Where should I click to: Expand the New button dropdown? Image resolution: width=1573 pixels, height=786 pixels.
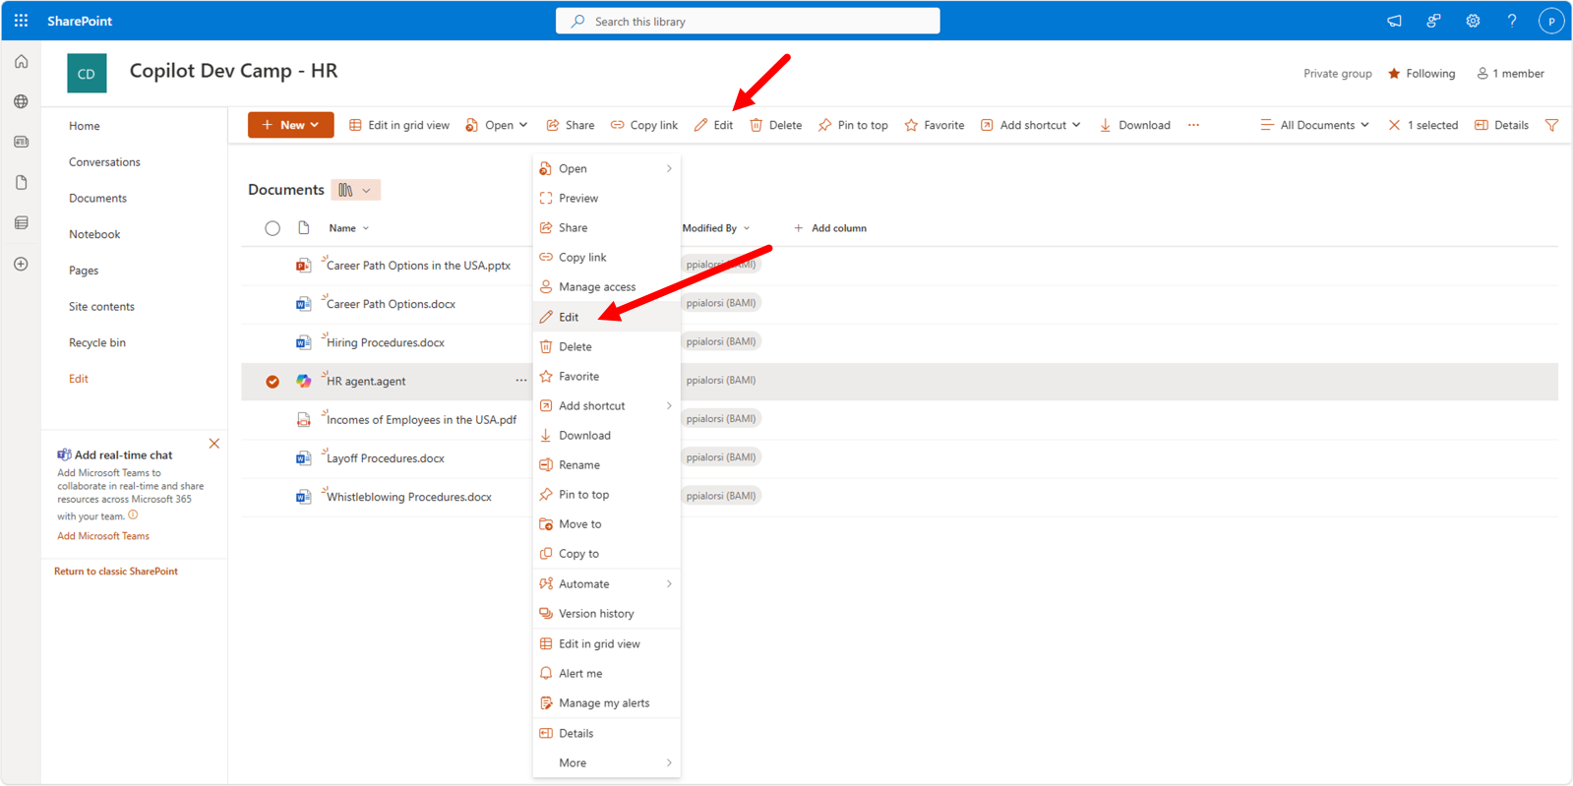315,125
